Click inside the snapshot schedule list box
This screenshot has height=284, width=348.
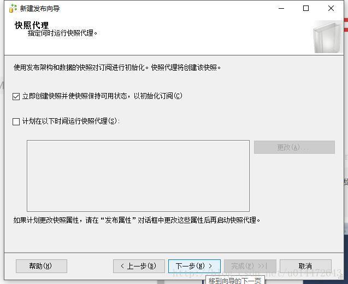click(x=138, y=176)
